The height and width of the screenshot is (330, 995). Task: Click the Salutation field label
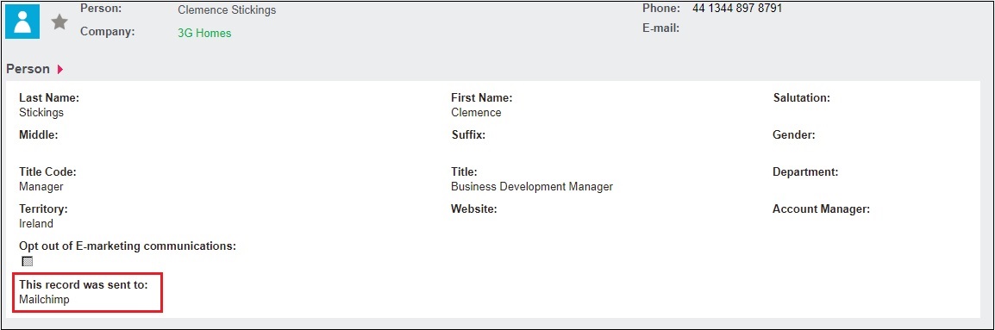coord(802,97)
